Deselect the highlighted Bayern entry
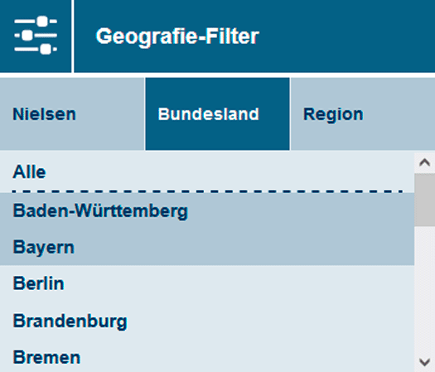This screenshot has height=372, width=435. (207, 247)
